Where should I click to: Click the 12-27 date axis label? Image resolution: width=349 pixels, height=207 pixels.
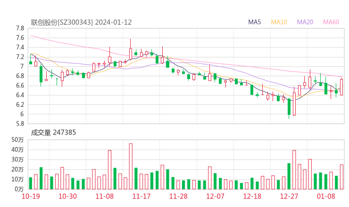(x=289, y=196)
